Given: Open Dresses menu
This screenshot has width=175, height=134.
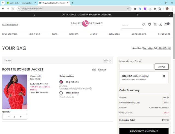Looking at the screenshot, I should tap(74, 34).
